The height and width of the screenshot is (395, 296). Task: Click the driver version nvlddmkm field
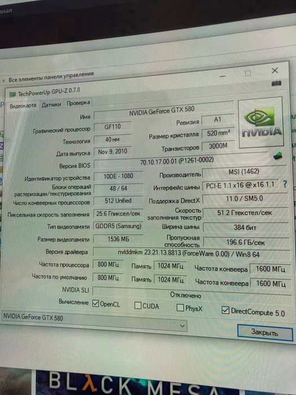[x=191, y=254]
